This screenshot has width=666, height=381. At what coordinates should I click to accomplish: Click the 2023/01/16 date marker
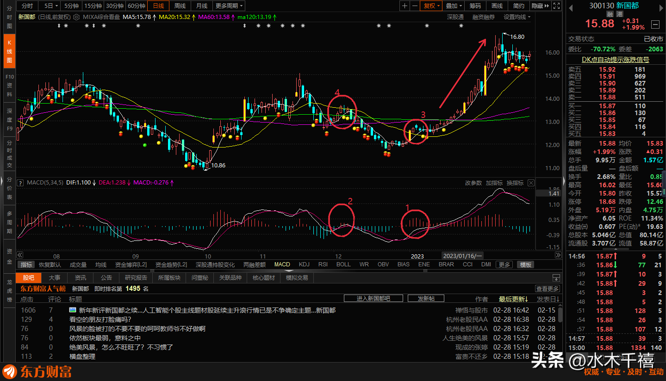462,256
